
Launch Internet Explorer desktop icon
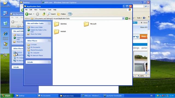click(x=5, y=36)
